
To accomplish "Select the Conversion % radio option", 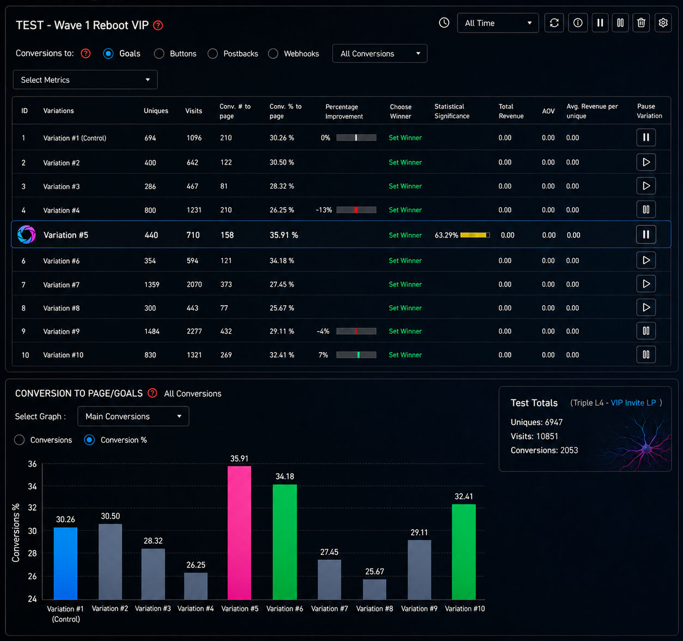I will pos(89,440).
